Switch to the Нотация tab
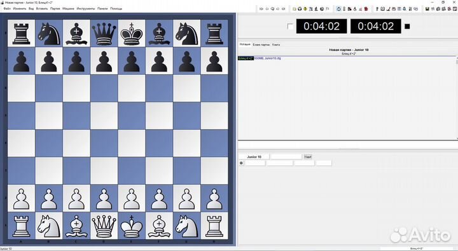Image resolution: width=458 pixels, height=251 pixels. pos(245,44)
